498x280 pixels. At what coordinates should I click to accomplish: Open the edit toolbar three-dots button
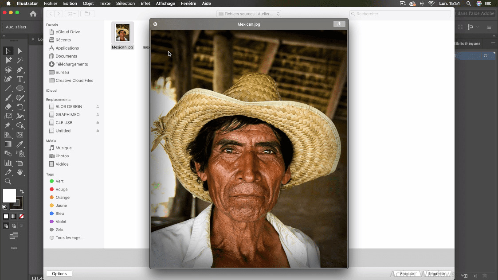point(14,248)
